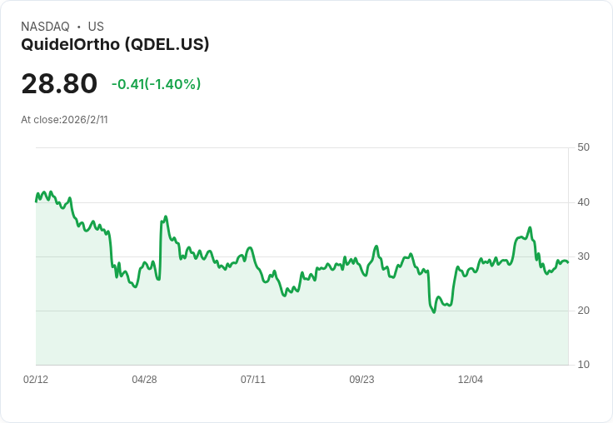Click the 04/28 date on x-axis
This screenshot has height=423, width=613.
point(144,380)
